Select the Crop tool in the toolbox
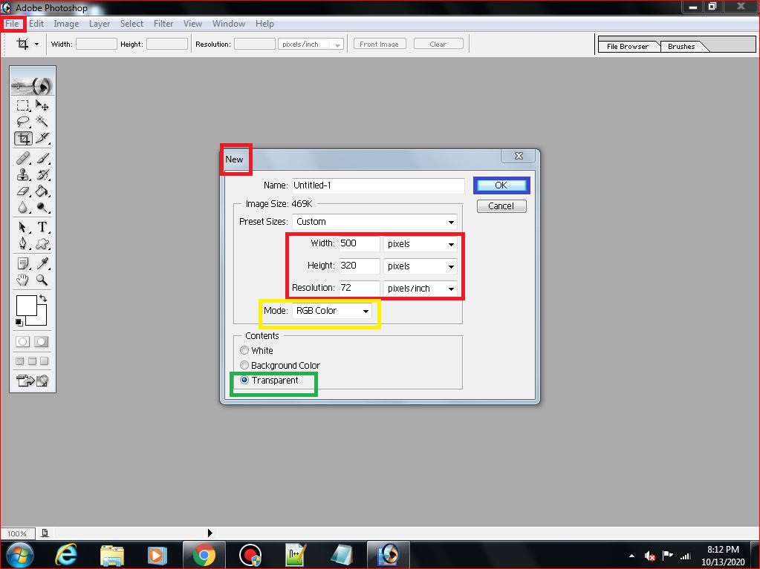Image resolution: width=760 pixels, height=569 pixels. click(23, 138)
